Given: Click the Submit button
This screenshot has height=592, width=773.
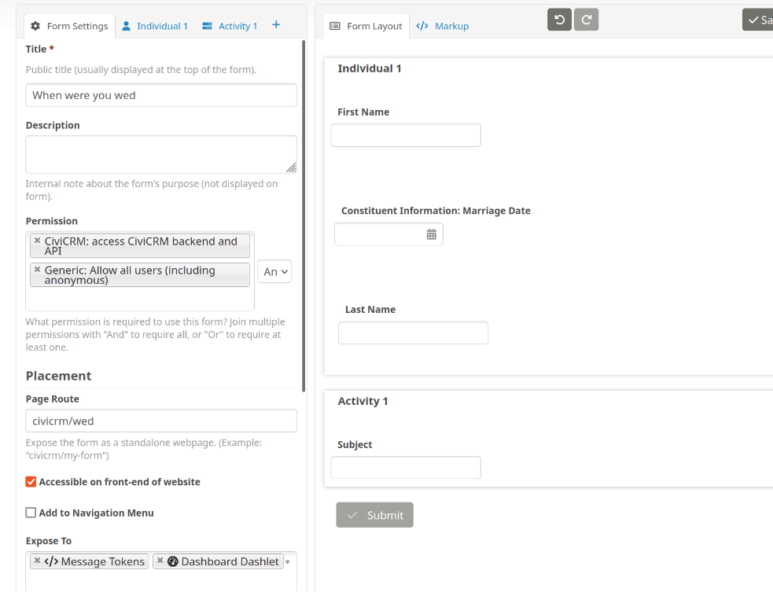Looking at the screenshot, I should point(374,515).
